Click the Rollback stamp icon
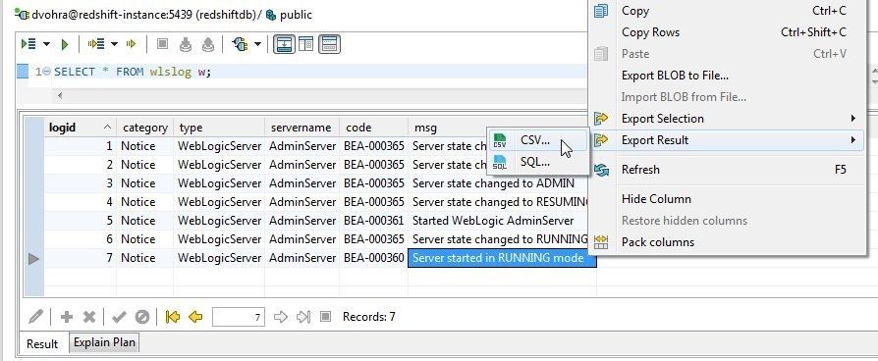 coord(208,44)
